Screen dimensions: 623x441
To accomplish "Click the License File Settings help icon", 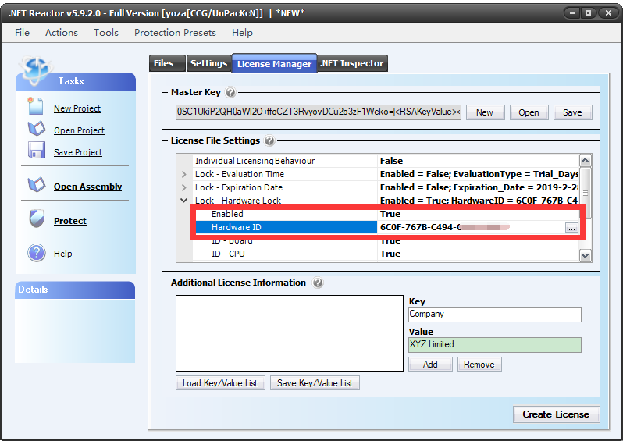I will click(x=269, y=140).
